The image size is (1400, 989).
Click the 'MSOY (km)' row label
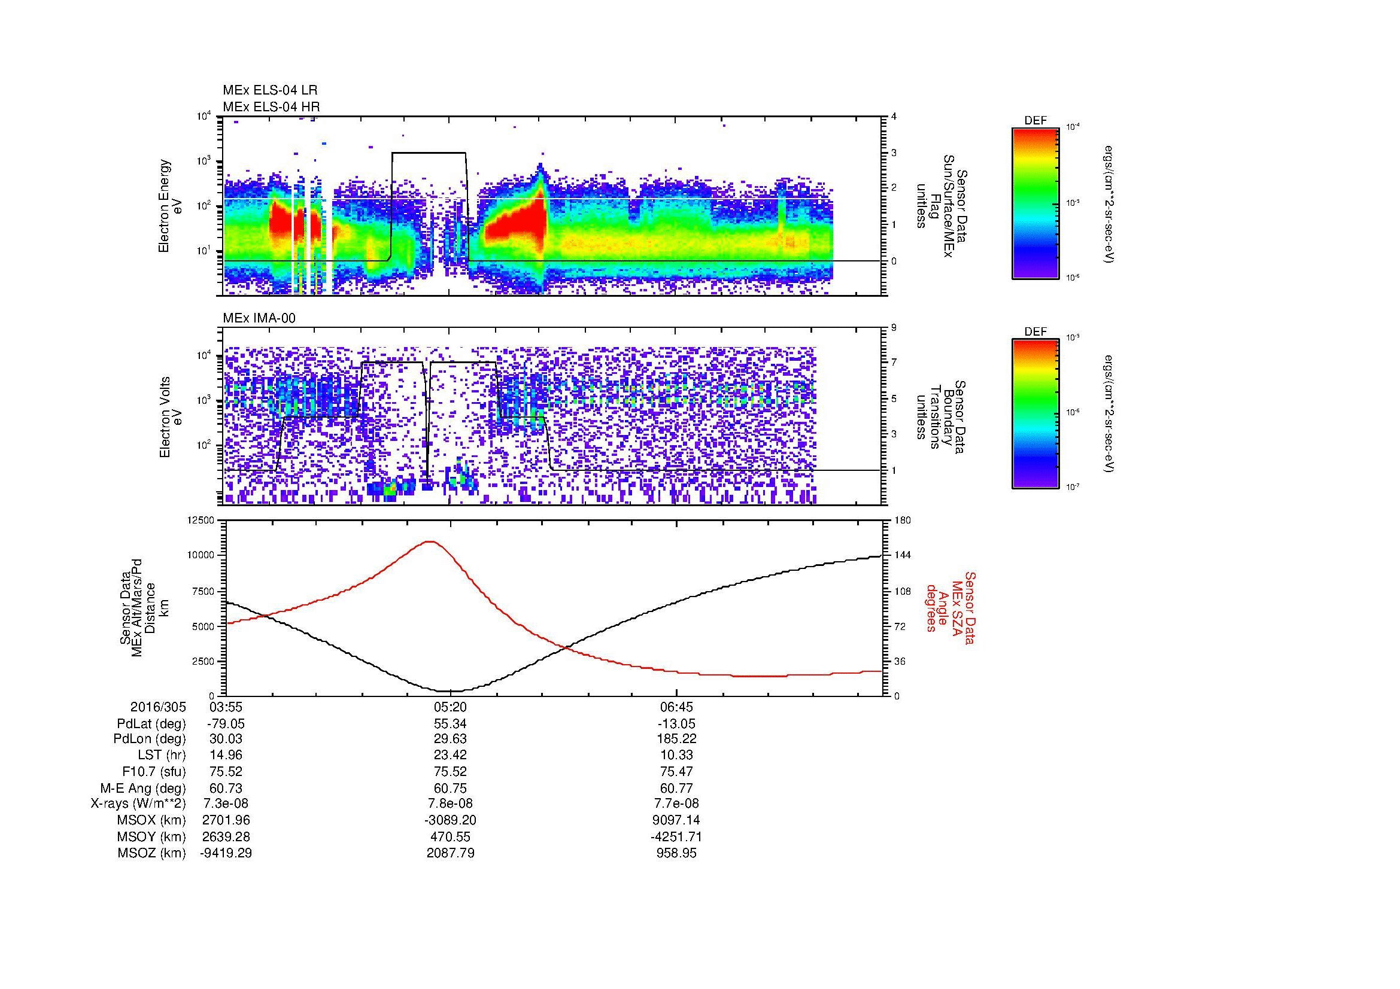[x=152, y=836]
